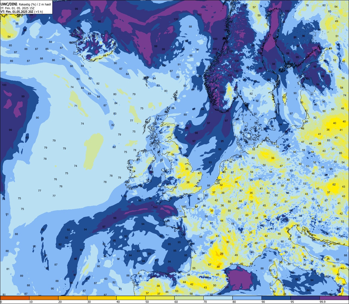Click the 'VT: Fim. 01.05.2025 20Z (+5 h)' line
Screen dimensions: 349x304
pyautogui.click(x=22, y=12)
